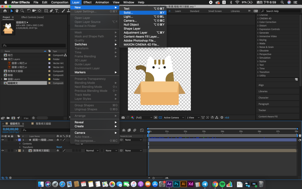Select the Zoom magnifier tool
The width and height of the screenshot is (302, 189).
(22, 11)
